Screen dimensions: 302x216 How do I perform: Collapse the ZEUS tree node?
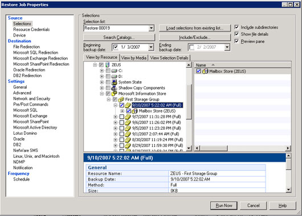[x=95, y=65]
